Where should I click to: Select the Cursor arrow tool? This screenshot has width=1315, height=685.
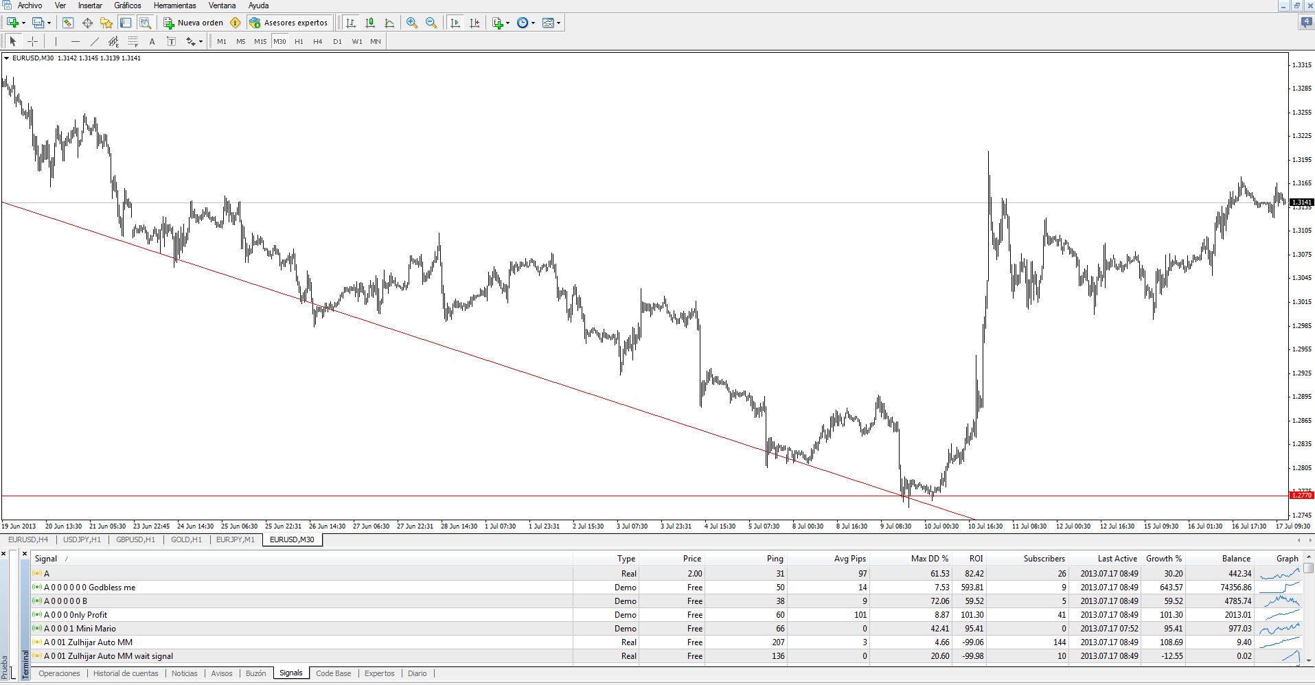tap(13, 41)
